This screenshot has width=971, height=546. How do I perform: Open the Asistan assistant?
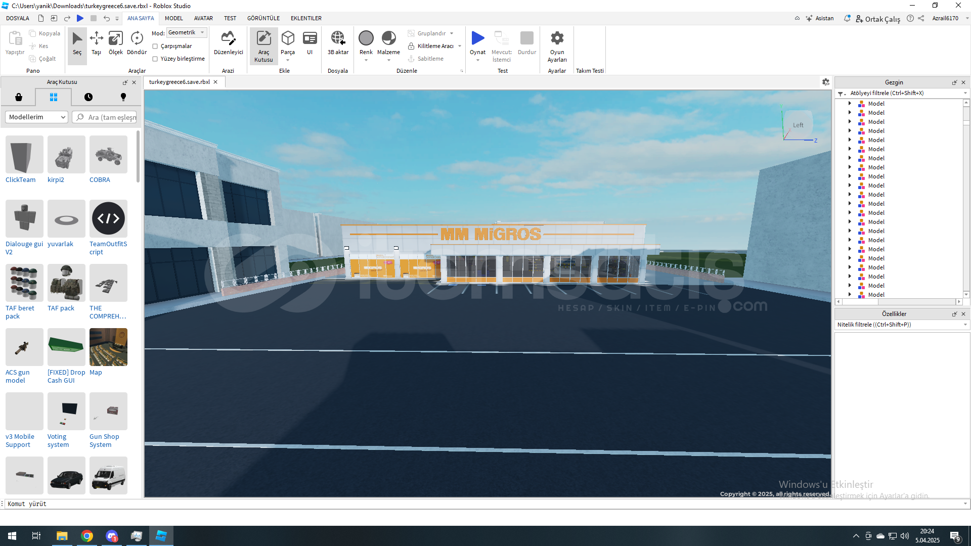pyautogui.click(x=819, y=18)
